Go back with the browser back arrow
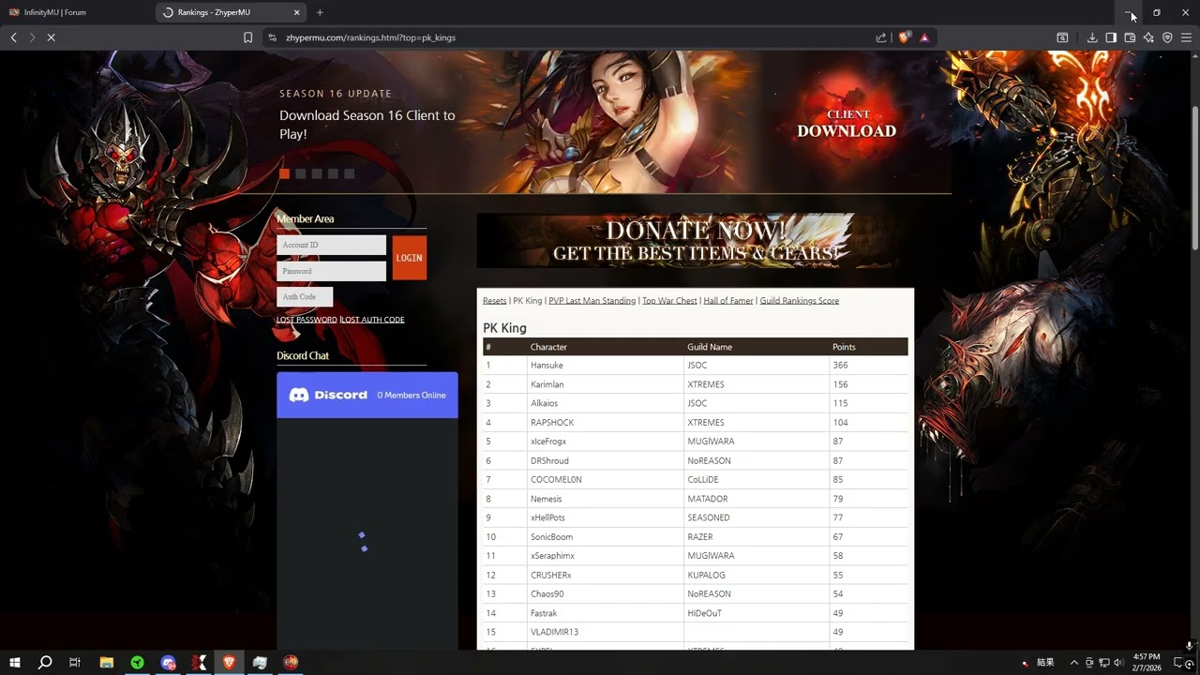 [x=13, y=37]
